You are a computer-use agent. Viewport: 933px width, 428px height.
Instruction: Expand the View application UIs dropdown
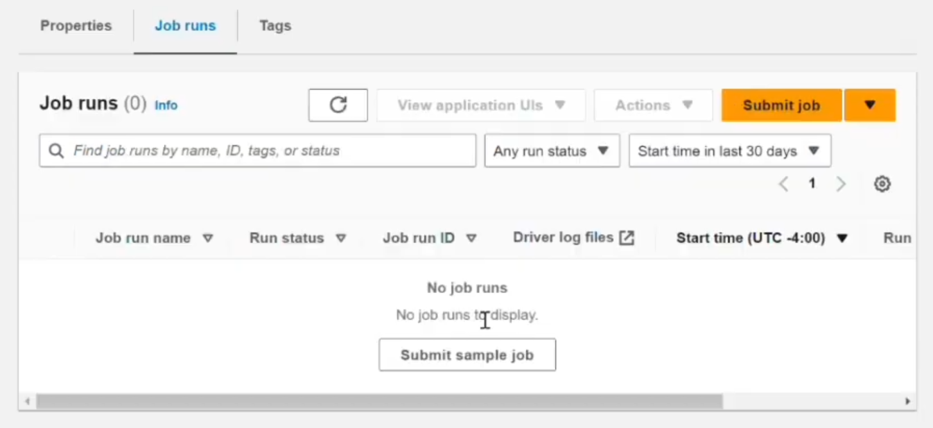click(480, 105)
